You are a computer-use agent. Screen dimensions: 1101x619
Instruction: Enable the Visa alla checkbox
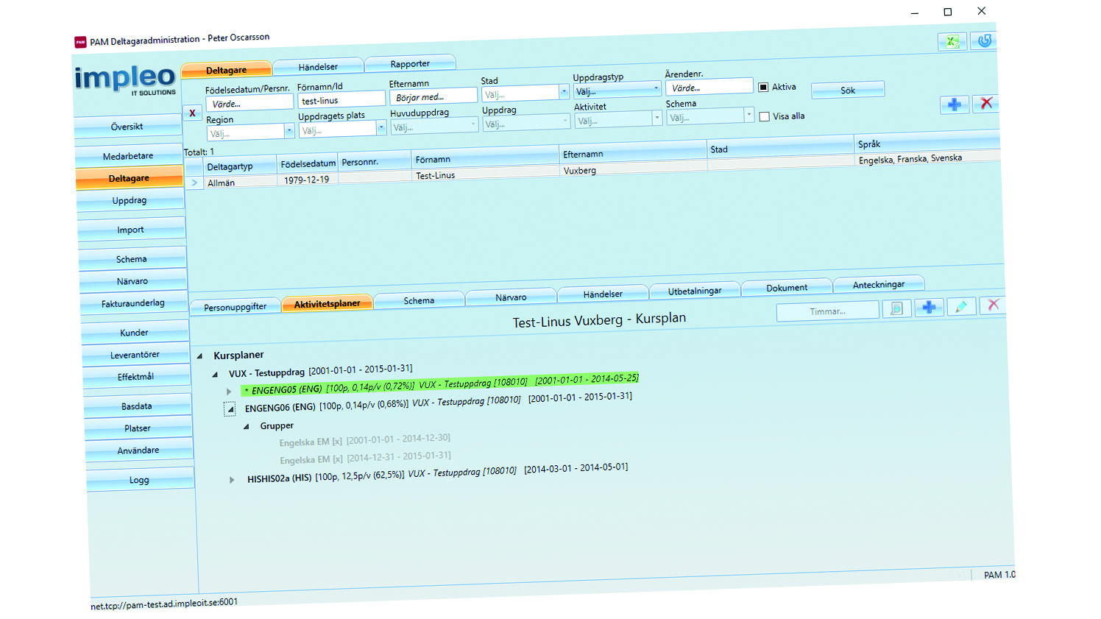[x=765, y=116]
